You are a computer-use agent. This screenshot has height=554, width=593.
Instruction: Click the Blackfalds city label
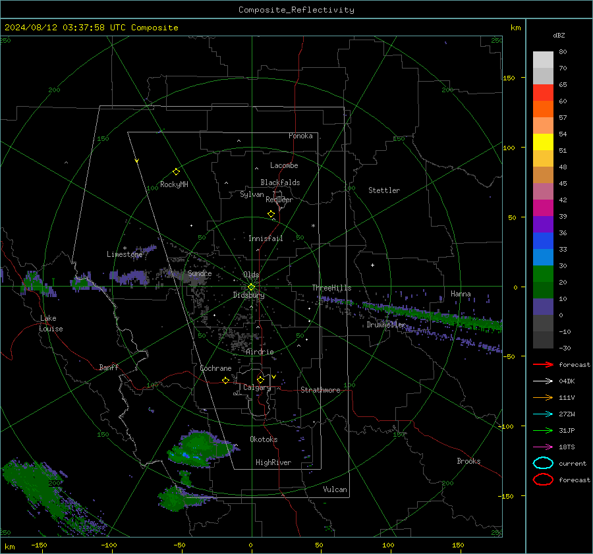[280, 182]
